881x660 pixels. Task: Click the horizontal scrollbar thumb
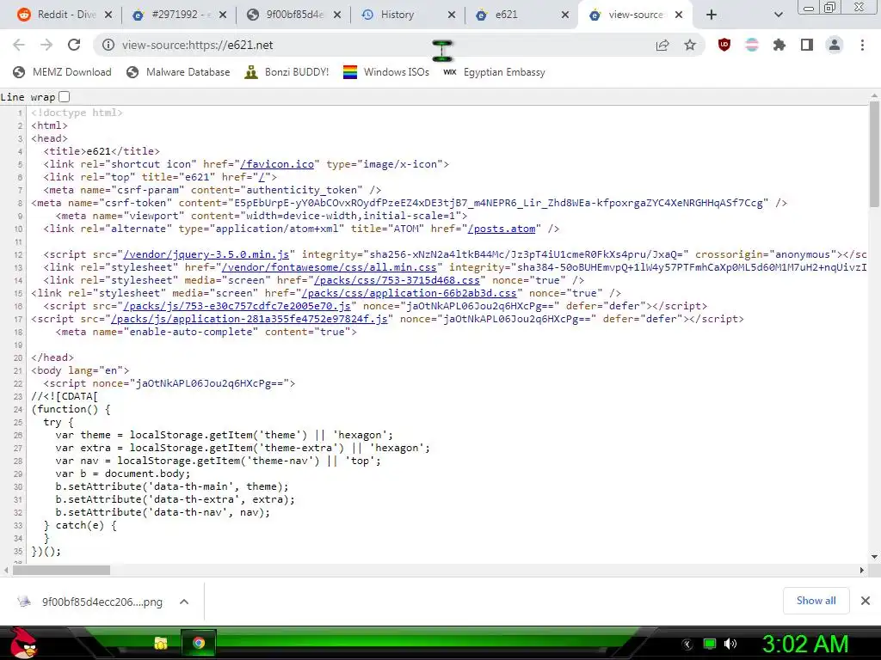click(x=61, y=570)
